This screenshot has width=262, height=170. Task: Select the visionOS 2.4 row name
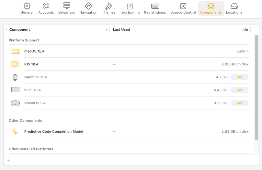coord(35,103)
